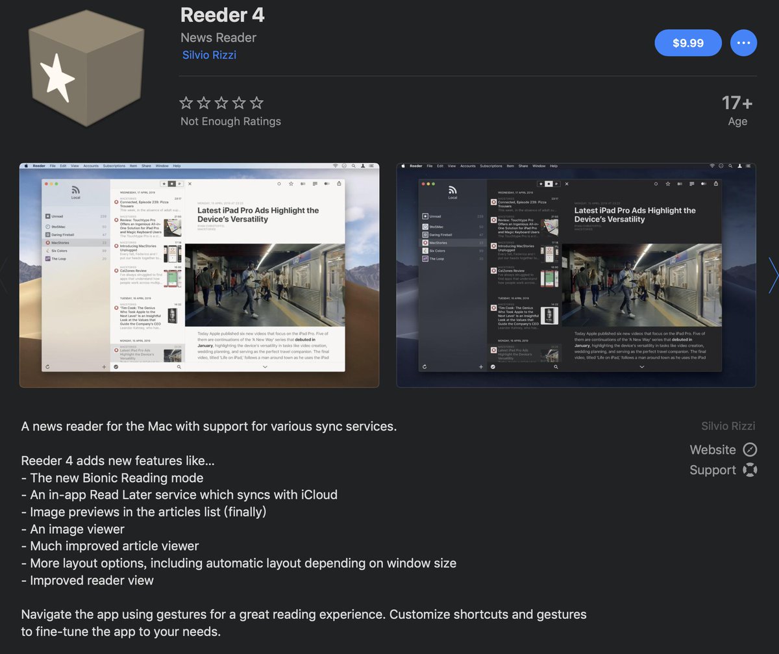Select Unread row in light screenshot sidebar

pos(76,216)
